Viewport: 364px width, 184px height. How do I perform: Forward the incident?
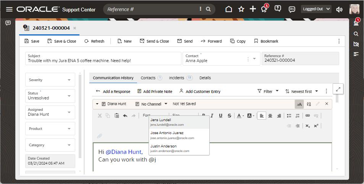[211, 41]
